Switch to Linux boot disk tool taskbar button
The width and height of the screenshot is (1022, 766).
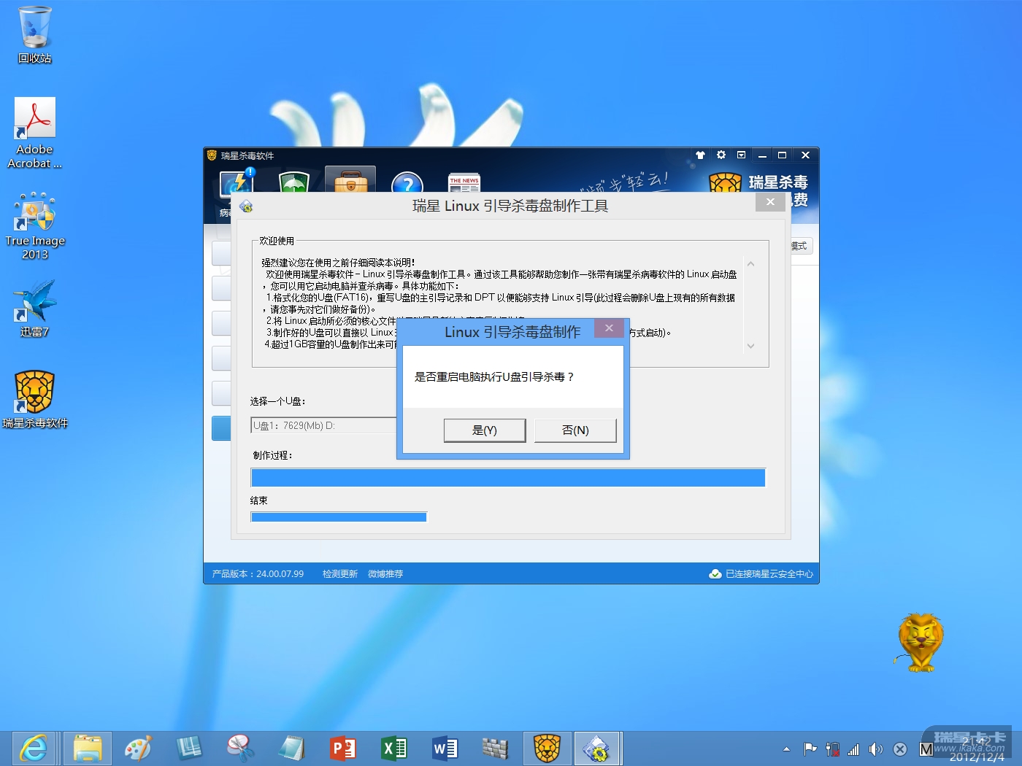[597, 748]
